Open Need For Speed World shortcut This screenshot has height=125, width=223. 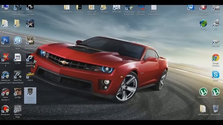point(18,77)
